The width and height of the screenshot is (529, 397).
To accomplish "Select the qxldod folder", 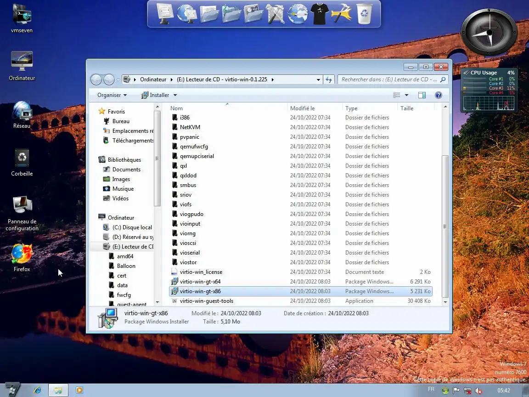I will coord(188,176).
